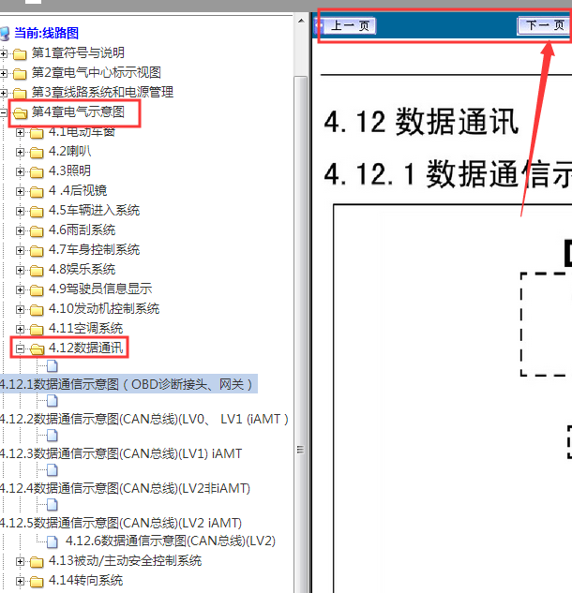The image size is (572, 593).
Task: Click the open folder icon of 第4章电气示意图
Action: tap(20, 112)
